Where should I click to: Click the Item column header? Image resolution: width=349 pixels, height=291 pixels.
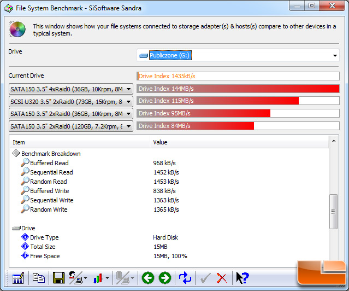[80, 142]
